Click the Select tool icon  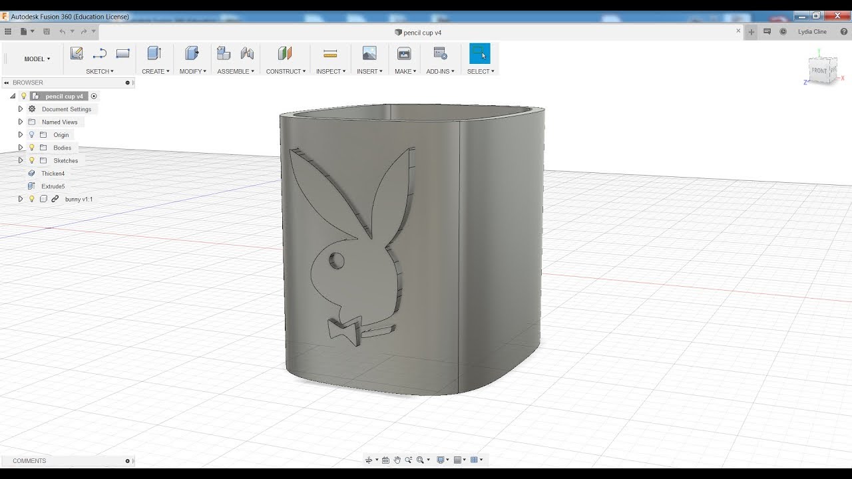480,54
